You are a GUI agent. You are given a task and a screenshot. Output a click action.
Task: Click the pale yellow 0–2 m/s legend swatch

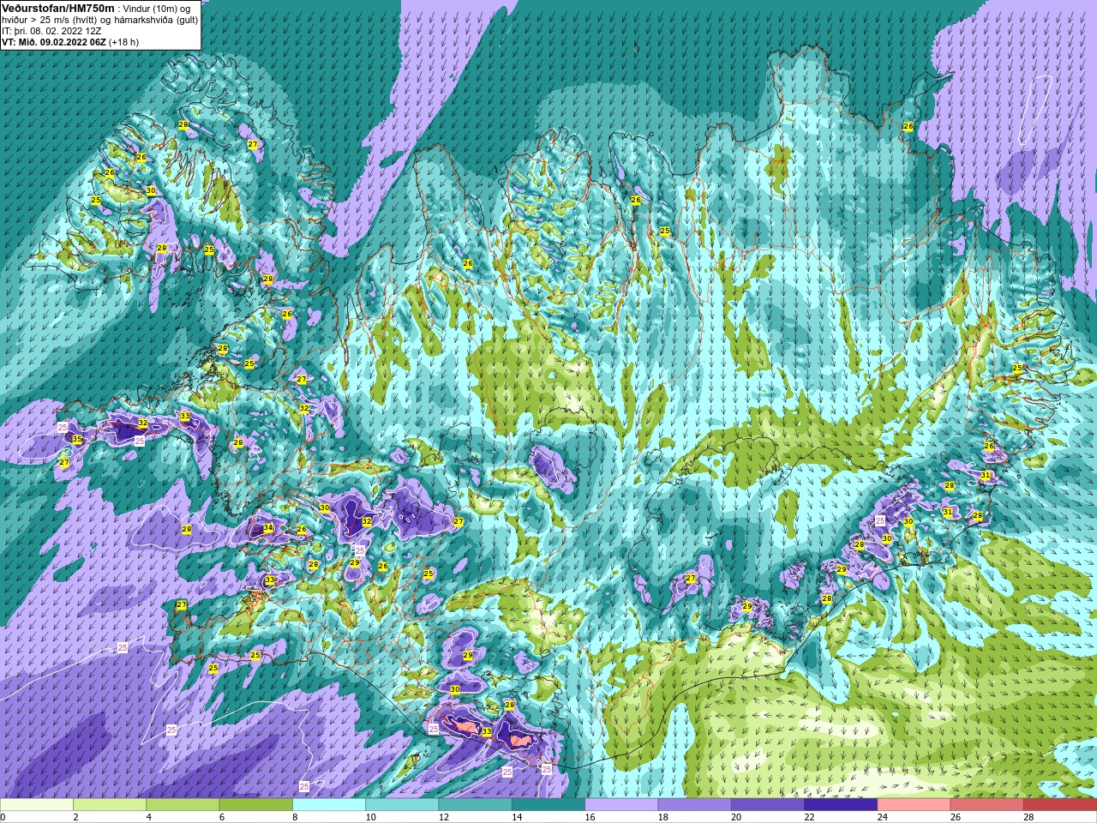click(37, 805)
